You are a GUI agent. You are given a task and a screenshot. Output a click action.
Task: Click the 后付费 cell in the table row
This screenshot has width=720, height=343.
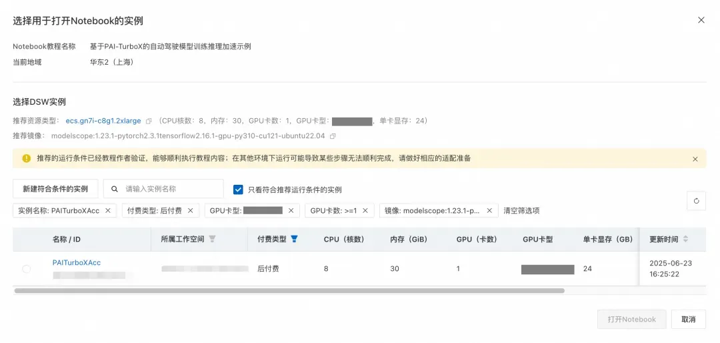268,269
